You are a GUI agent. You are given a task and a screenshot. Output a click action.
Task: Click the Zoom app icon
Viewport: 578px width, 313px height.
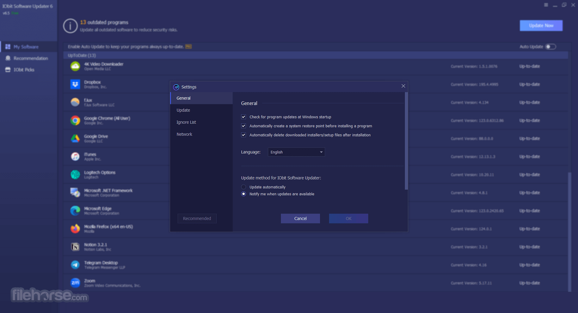pyautogui.click(x=75, y=283)
